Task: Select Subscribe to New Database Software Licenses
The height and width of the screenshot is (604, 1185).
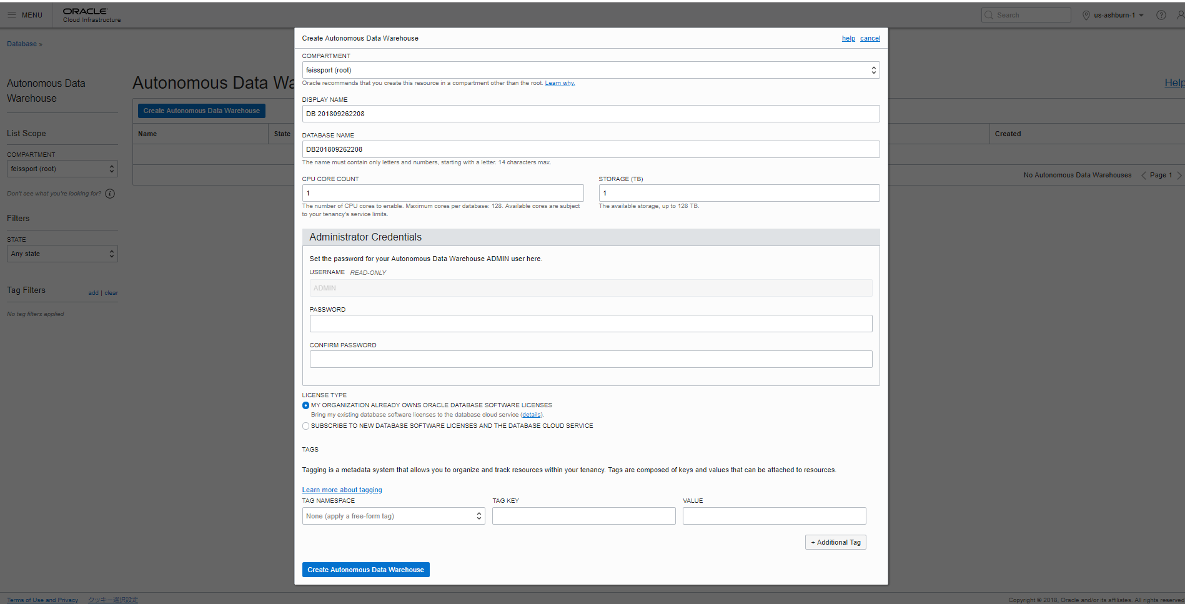Action: (305, 426)
